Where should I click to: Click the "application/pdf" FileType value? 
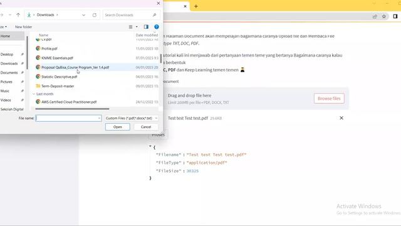(207, 163)
